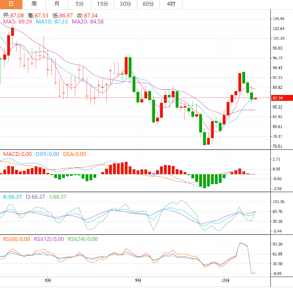Image resolution: width=293 pixels, height=291 pixels.
Task: Click the MACD:0.00 indicator label
Action: coord(17,154)
